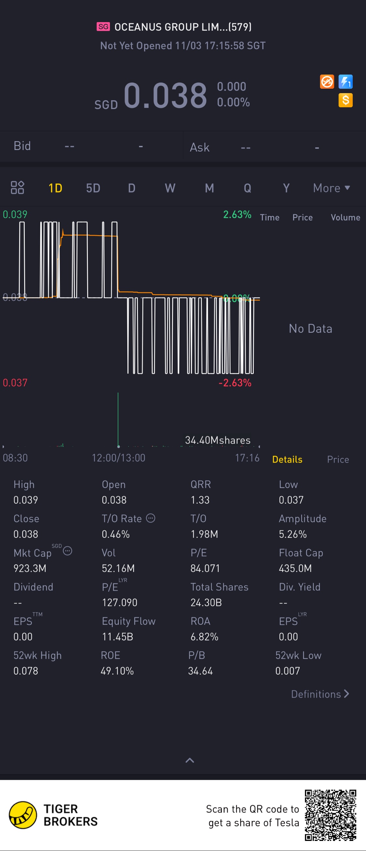
Task: Switch to the W weekly chart tab
Action: point(170,188)
